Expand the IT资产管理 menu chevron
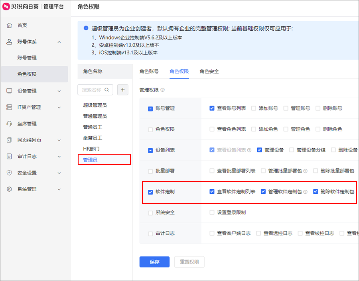Viewport: 359px width, 281px height. (x=59, y=107)
